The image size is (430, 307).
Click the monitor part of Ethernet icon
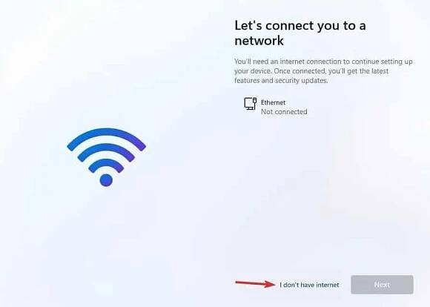click(x=249, y=104)
